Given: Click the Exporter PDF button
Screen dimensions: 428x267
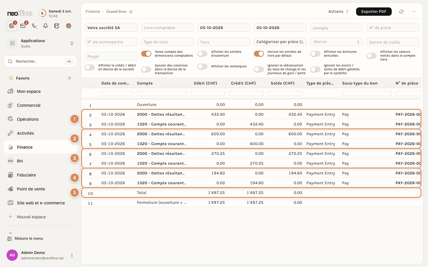Looking at the screenshot, I should pyautogui.click(x=374, y=12).
